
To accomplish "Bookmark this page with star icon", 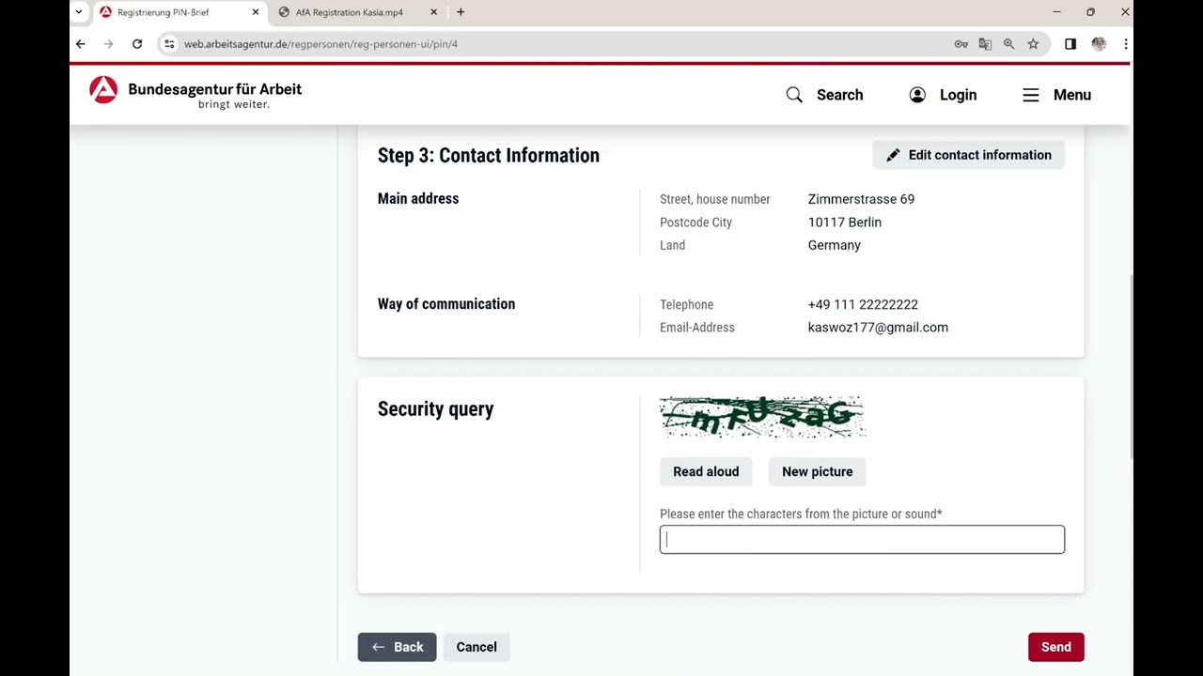I will click(x=1033, y=44).
